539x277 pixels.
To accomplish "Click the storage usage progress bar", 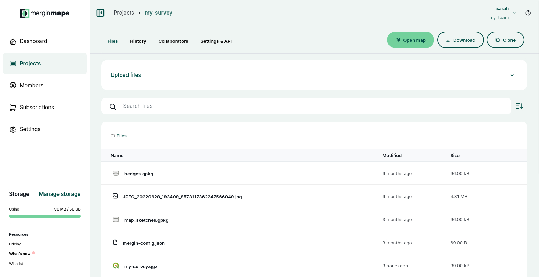I will click(45, 216).
